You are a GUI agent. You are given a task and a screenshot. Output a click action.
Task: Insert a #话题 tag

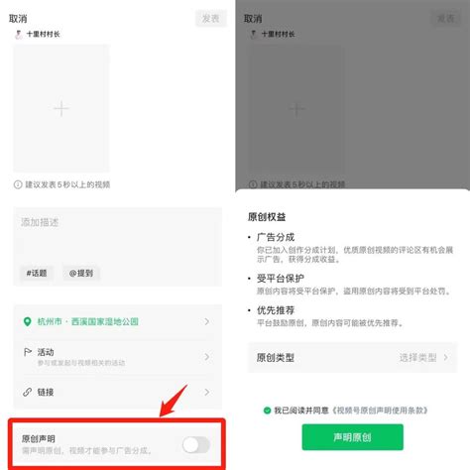tap(37, 273)
